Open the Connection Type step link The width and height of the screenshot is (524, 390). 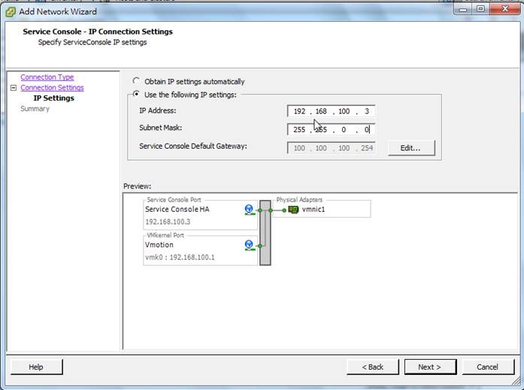coord(47,77)
